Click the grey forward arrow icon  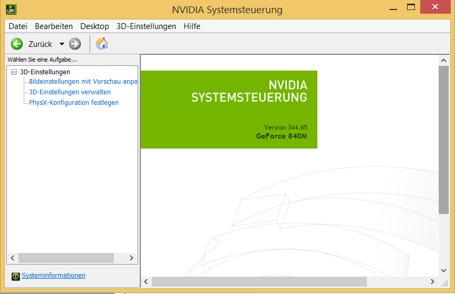click(x=75, y=44)
